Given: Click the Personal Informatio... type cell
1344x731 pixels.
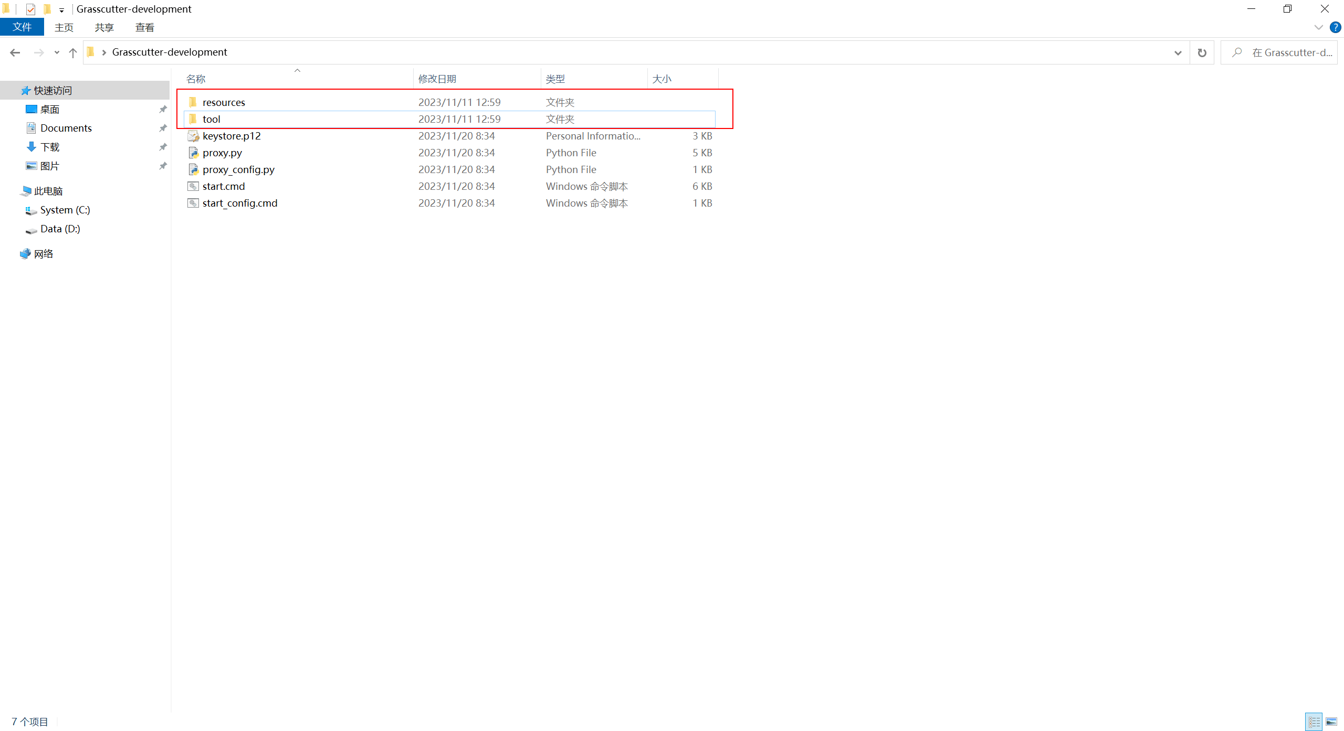Looking at the screenshot, I should 593,136.
